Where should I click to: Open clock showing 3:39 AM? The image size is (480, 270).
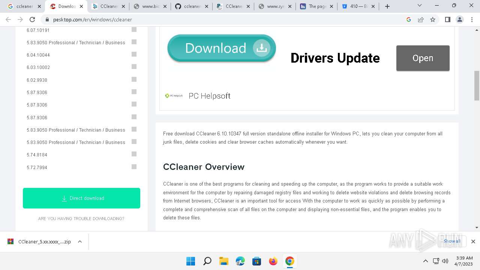464,261
